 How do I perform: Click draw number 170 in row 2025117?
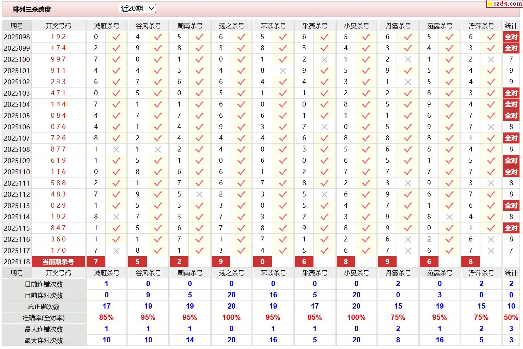tap(58, 251)
